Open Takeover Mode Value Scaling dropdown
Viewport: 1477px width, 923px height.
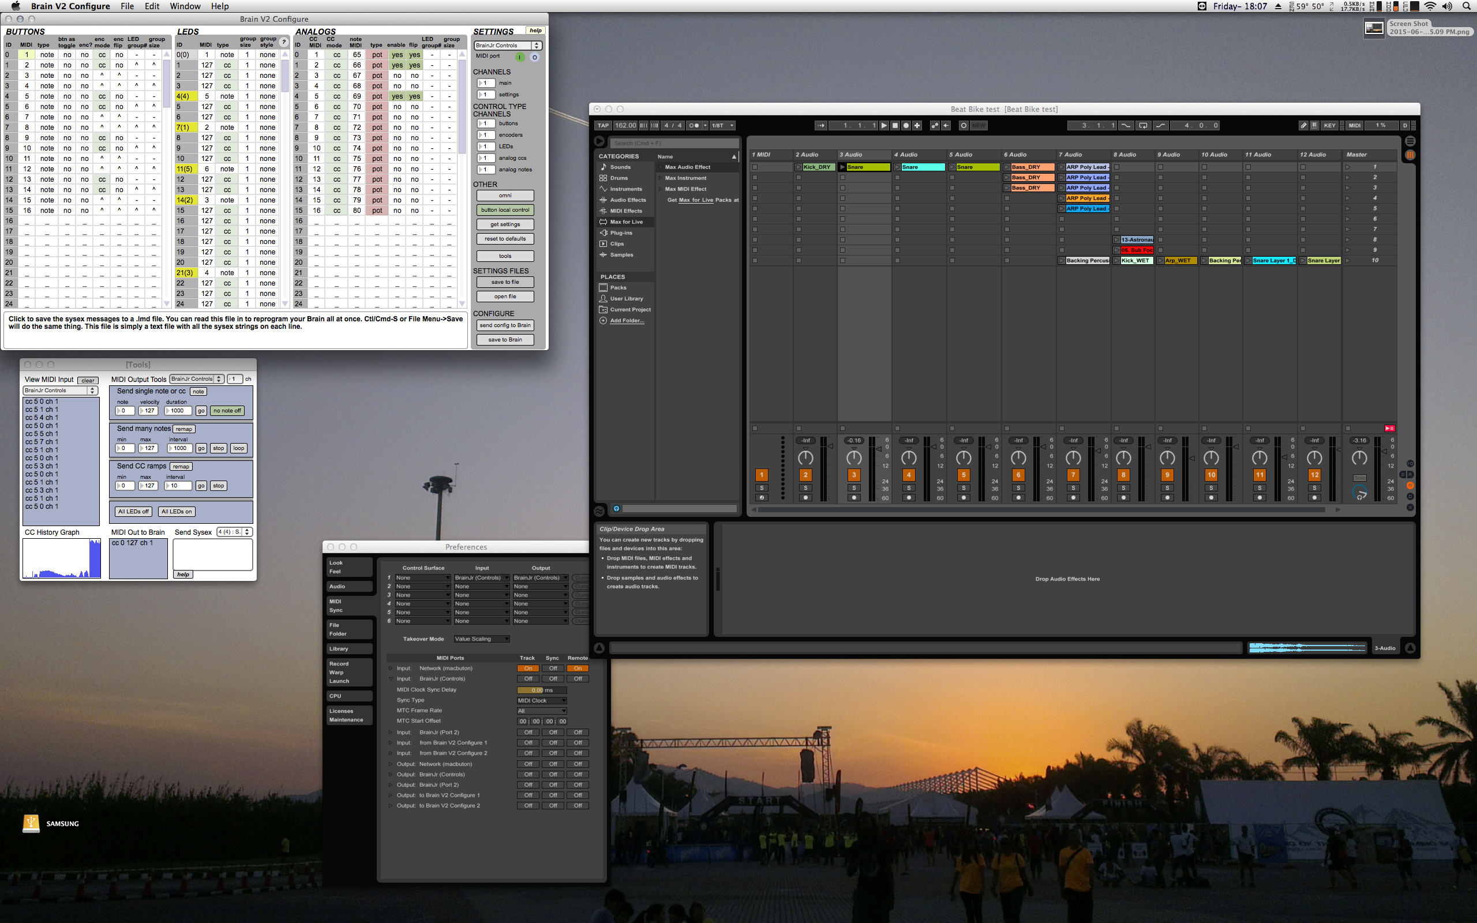coord(481,639)
